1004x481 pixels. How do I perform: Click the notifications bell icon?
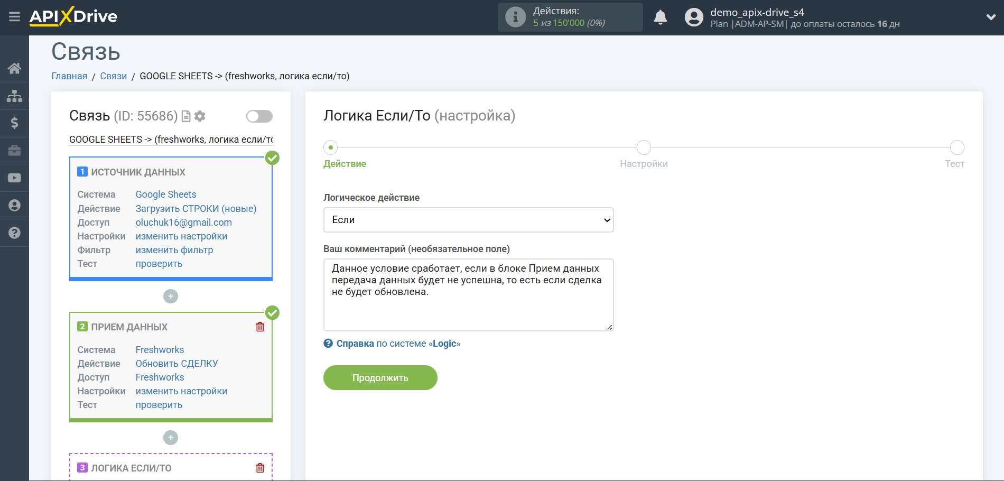pos(660,17)
